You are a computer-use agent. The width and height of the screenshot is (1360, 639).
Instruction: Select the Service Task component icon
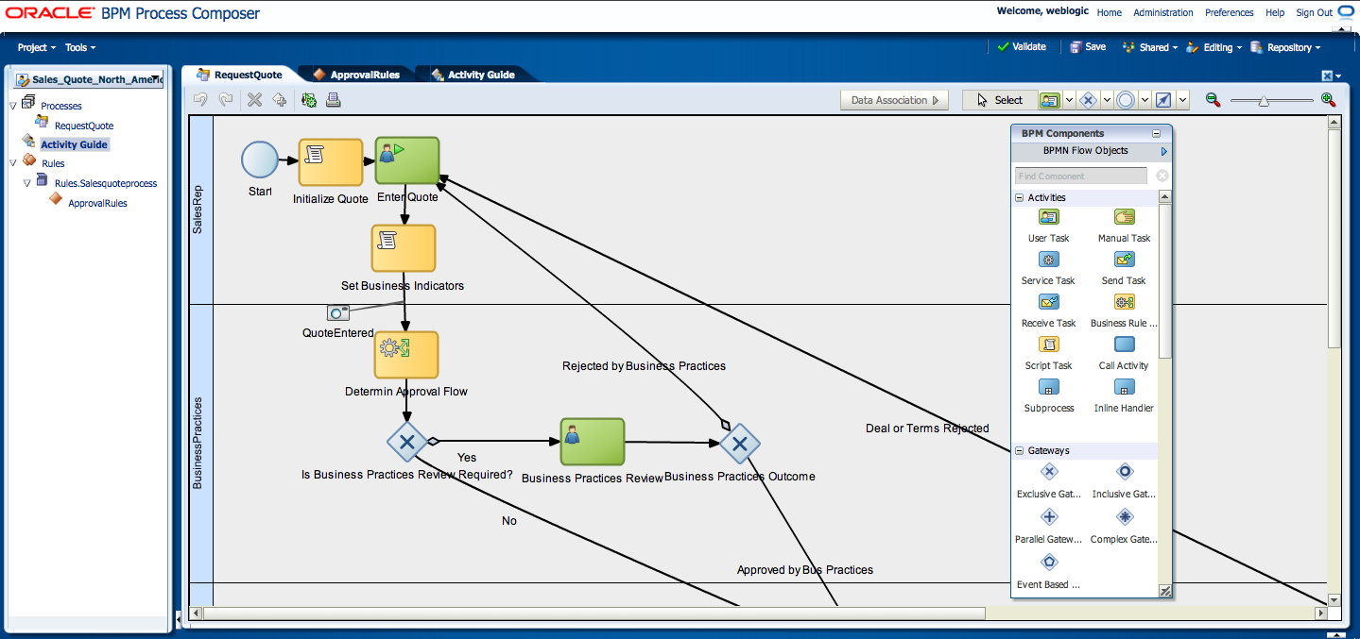tap(1048, 260)
